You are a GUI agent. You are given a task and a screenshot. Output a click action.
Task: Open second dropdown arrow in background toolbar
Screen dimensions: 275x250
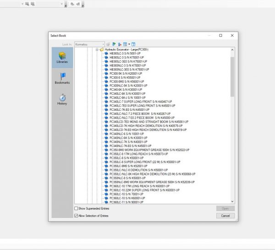point(61,4)
